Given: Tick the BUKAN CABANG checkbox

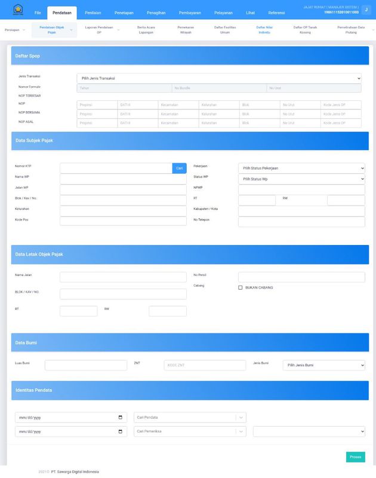Looking at the screenshot, I should pos(241,287).
